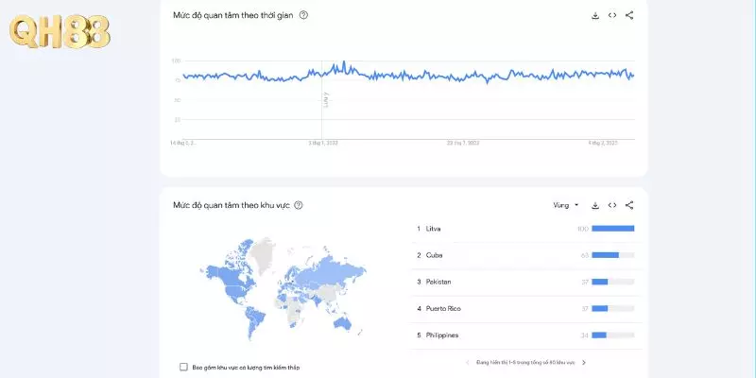Open help for 'Mức độ quan tâm theo thời gian'

click(x=303, y=15)
